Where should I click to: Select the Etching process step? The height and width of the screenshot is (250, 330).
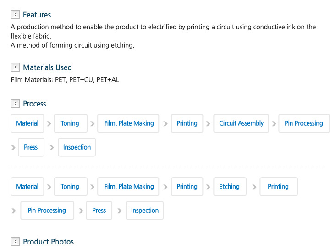tap(230, 187)
